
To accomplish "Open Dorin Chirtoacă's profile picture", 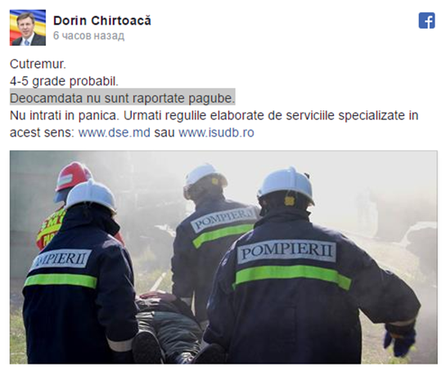I will 28,28.
